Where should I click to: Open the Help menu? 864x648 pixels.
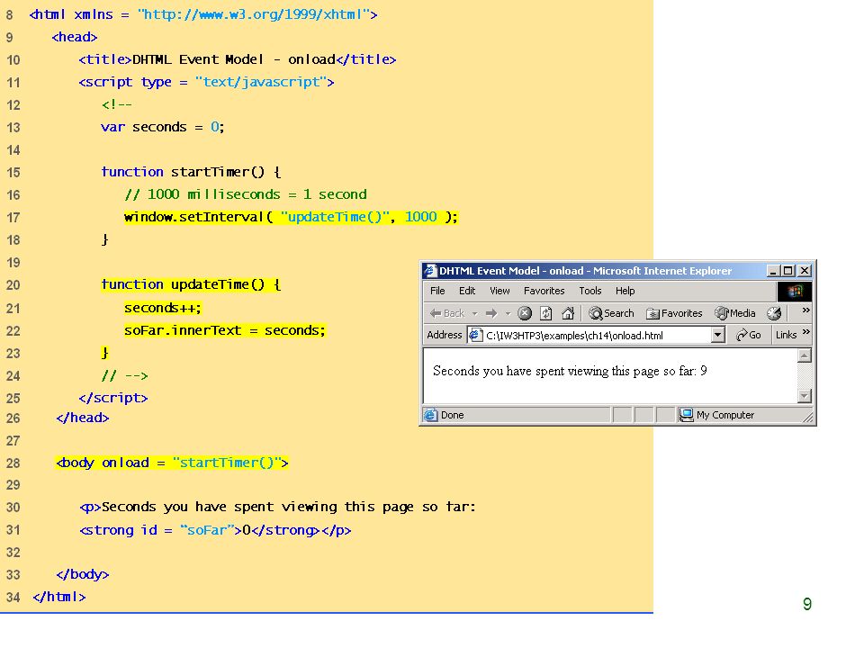pyautogui.click(x=625, y=291)
